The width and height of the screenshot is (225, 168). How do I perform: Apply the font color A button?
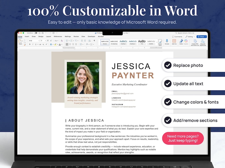pyautogui.click(x=60, y=44)
